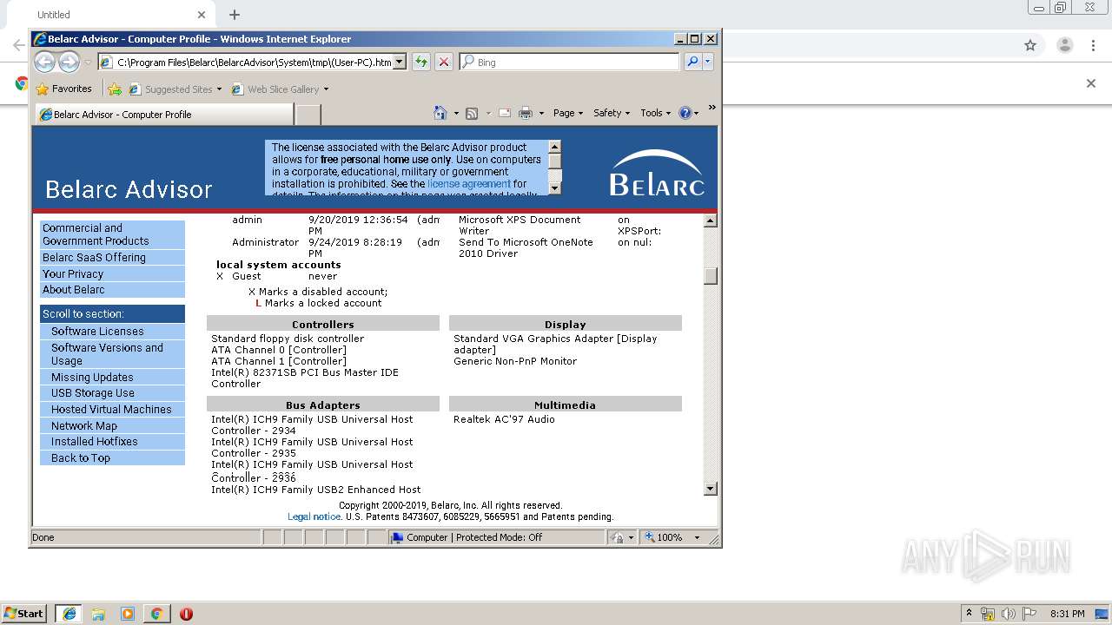Click the IE address bar field

tap(253, 62)
